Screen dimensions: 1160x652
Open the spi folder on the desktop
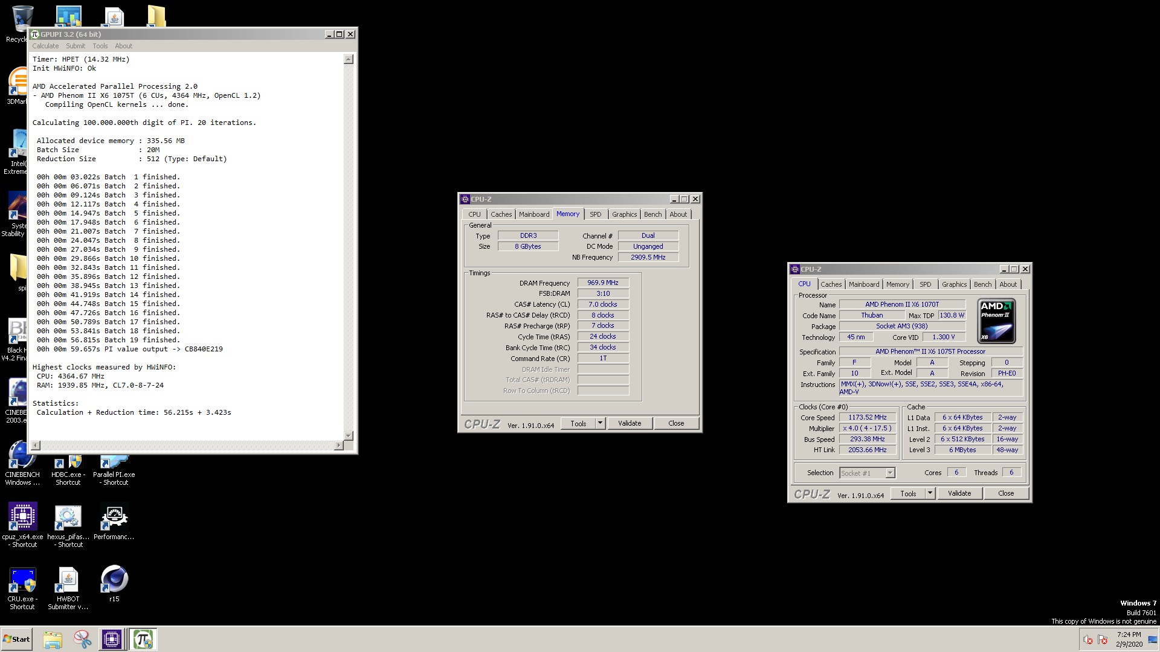[x=18, y=272]
